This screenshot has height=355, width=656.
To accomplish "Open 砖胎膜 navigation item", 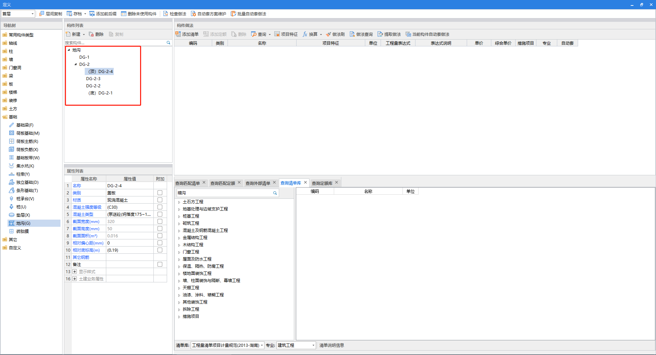I will pos(23,232).
